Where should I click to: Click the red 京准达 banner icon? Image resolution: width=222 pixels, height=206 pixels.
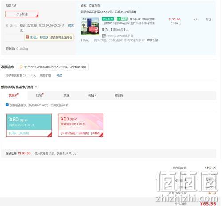click(x=28, y=37)
